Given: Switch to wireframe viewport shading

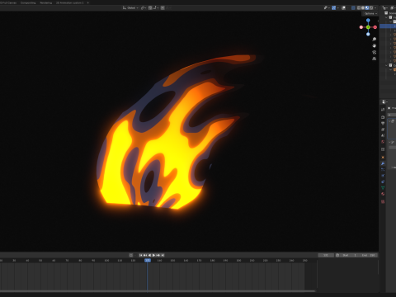Looking at the screenshot, I should pyautogui.click(x=359, y=8).
